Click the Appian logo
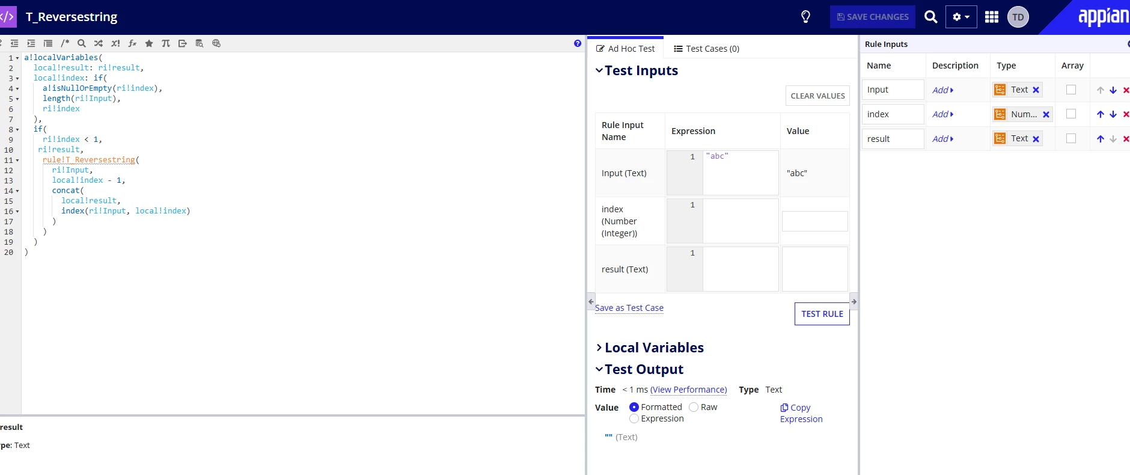1130x475 pixels. pos(1103,16)
